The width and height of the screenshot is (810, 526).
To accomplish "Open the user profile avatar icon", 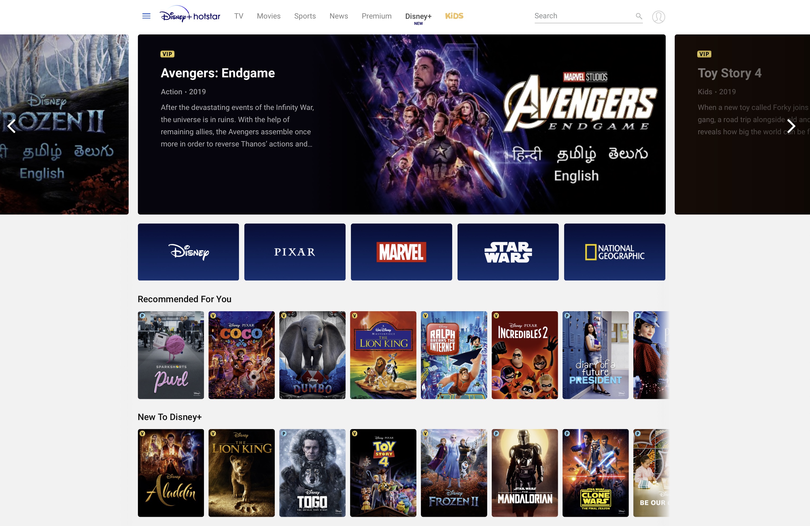I will coord(658,17).
